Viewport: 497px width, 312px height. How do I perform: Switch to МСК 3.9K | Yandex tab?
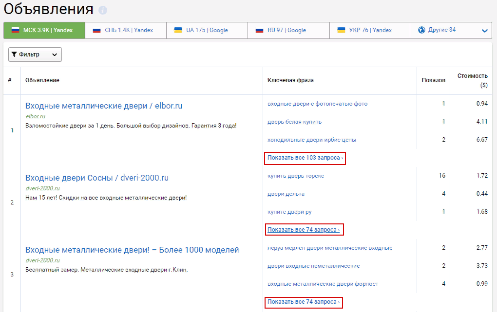pos(44,30)
